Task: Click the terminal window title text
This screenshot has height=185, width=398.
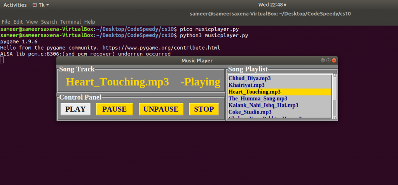Action: (x=271, y=14)
